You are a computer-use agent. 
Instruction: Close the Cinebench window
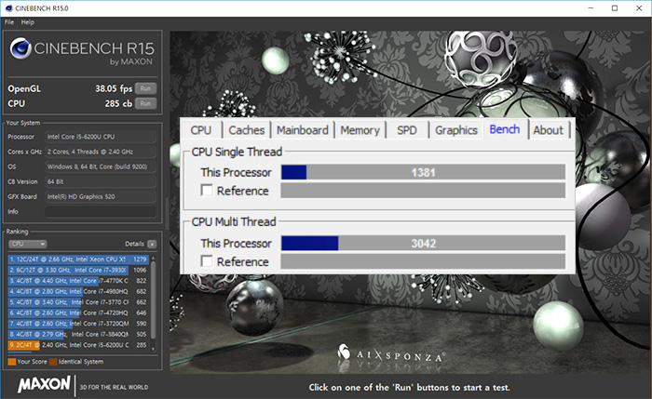[x=639, y=7]
